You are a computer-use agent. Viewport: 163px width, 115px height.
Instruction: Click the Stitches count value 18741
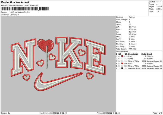pos(159,2)
